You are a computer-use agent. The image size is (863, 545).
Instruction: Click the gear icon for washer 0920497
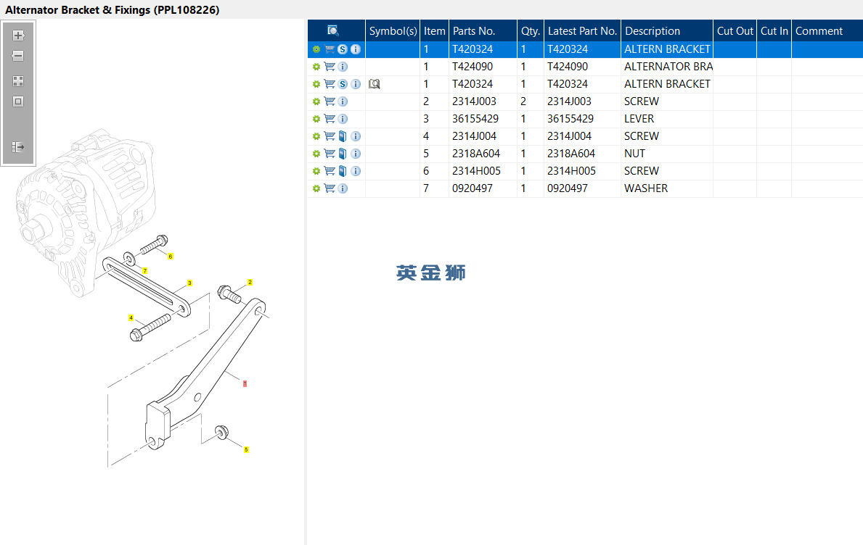(316, 189)
